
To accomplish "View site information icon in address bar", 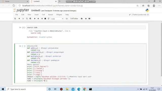I will [x=20, y=6].
